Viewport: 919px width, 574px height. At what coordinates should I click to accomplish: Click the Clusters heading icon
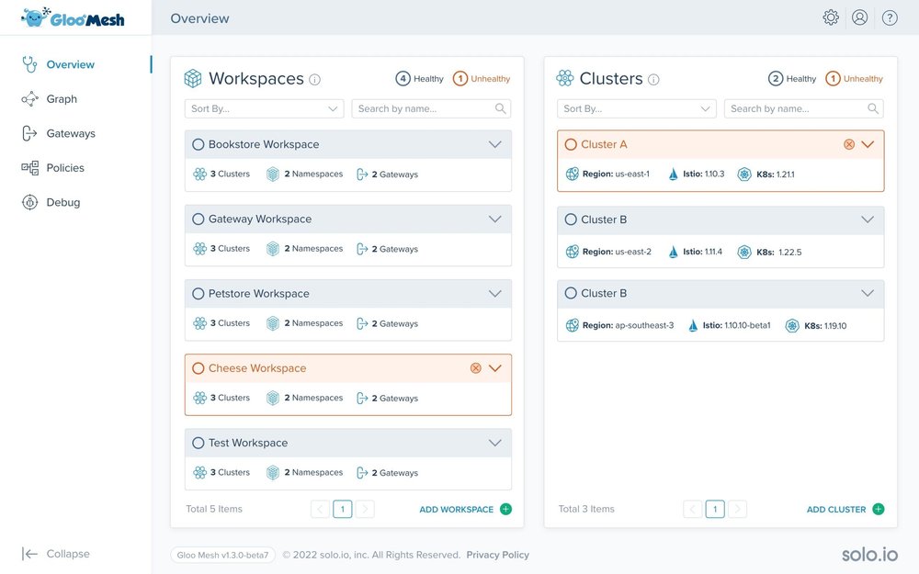pyautogui.click(x=565, y=78)
